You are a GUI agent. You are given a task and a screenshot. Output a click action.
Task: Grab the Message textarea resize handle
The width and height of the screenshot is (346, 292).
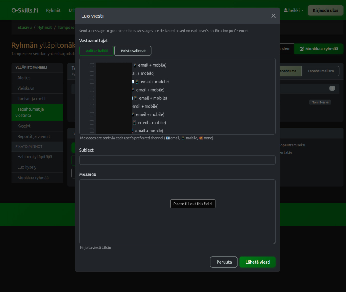pos(274,242)
